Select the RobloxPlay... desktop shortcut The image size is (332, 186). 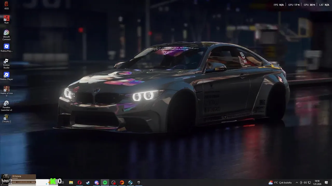(6, 48)
